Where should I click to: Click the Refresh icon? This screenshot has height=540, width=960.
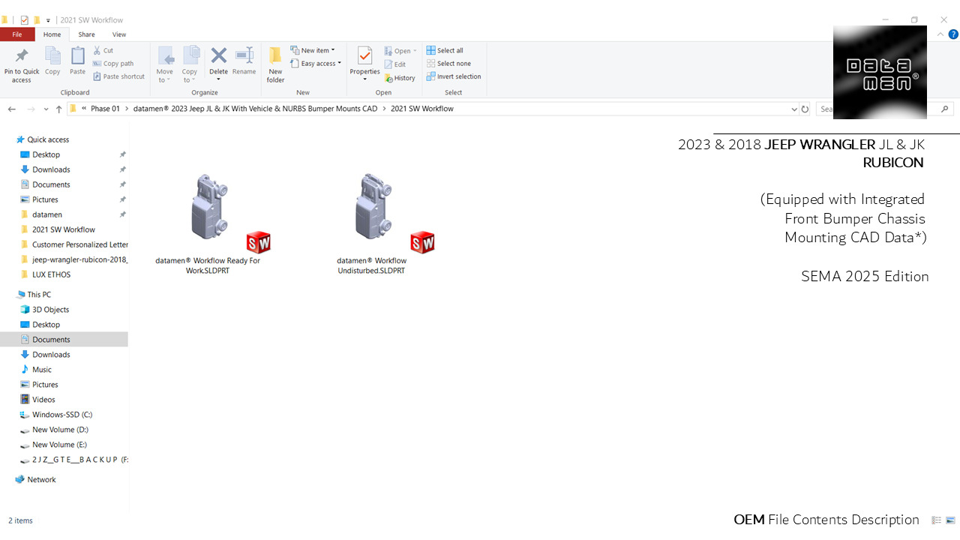tap(805, 109)
